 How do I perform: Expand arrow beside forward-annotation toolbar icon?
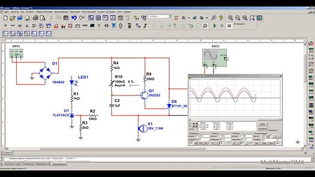(x=207, y=18)
